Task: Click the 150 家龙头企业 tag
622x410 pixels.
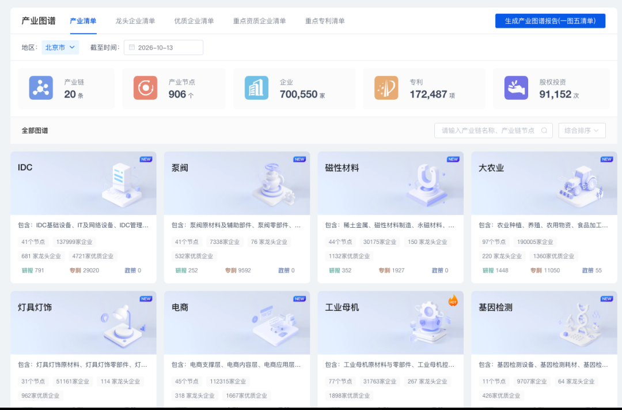Action: pos(427,242)
